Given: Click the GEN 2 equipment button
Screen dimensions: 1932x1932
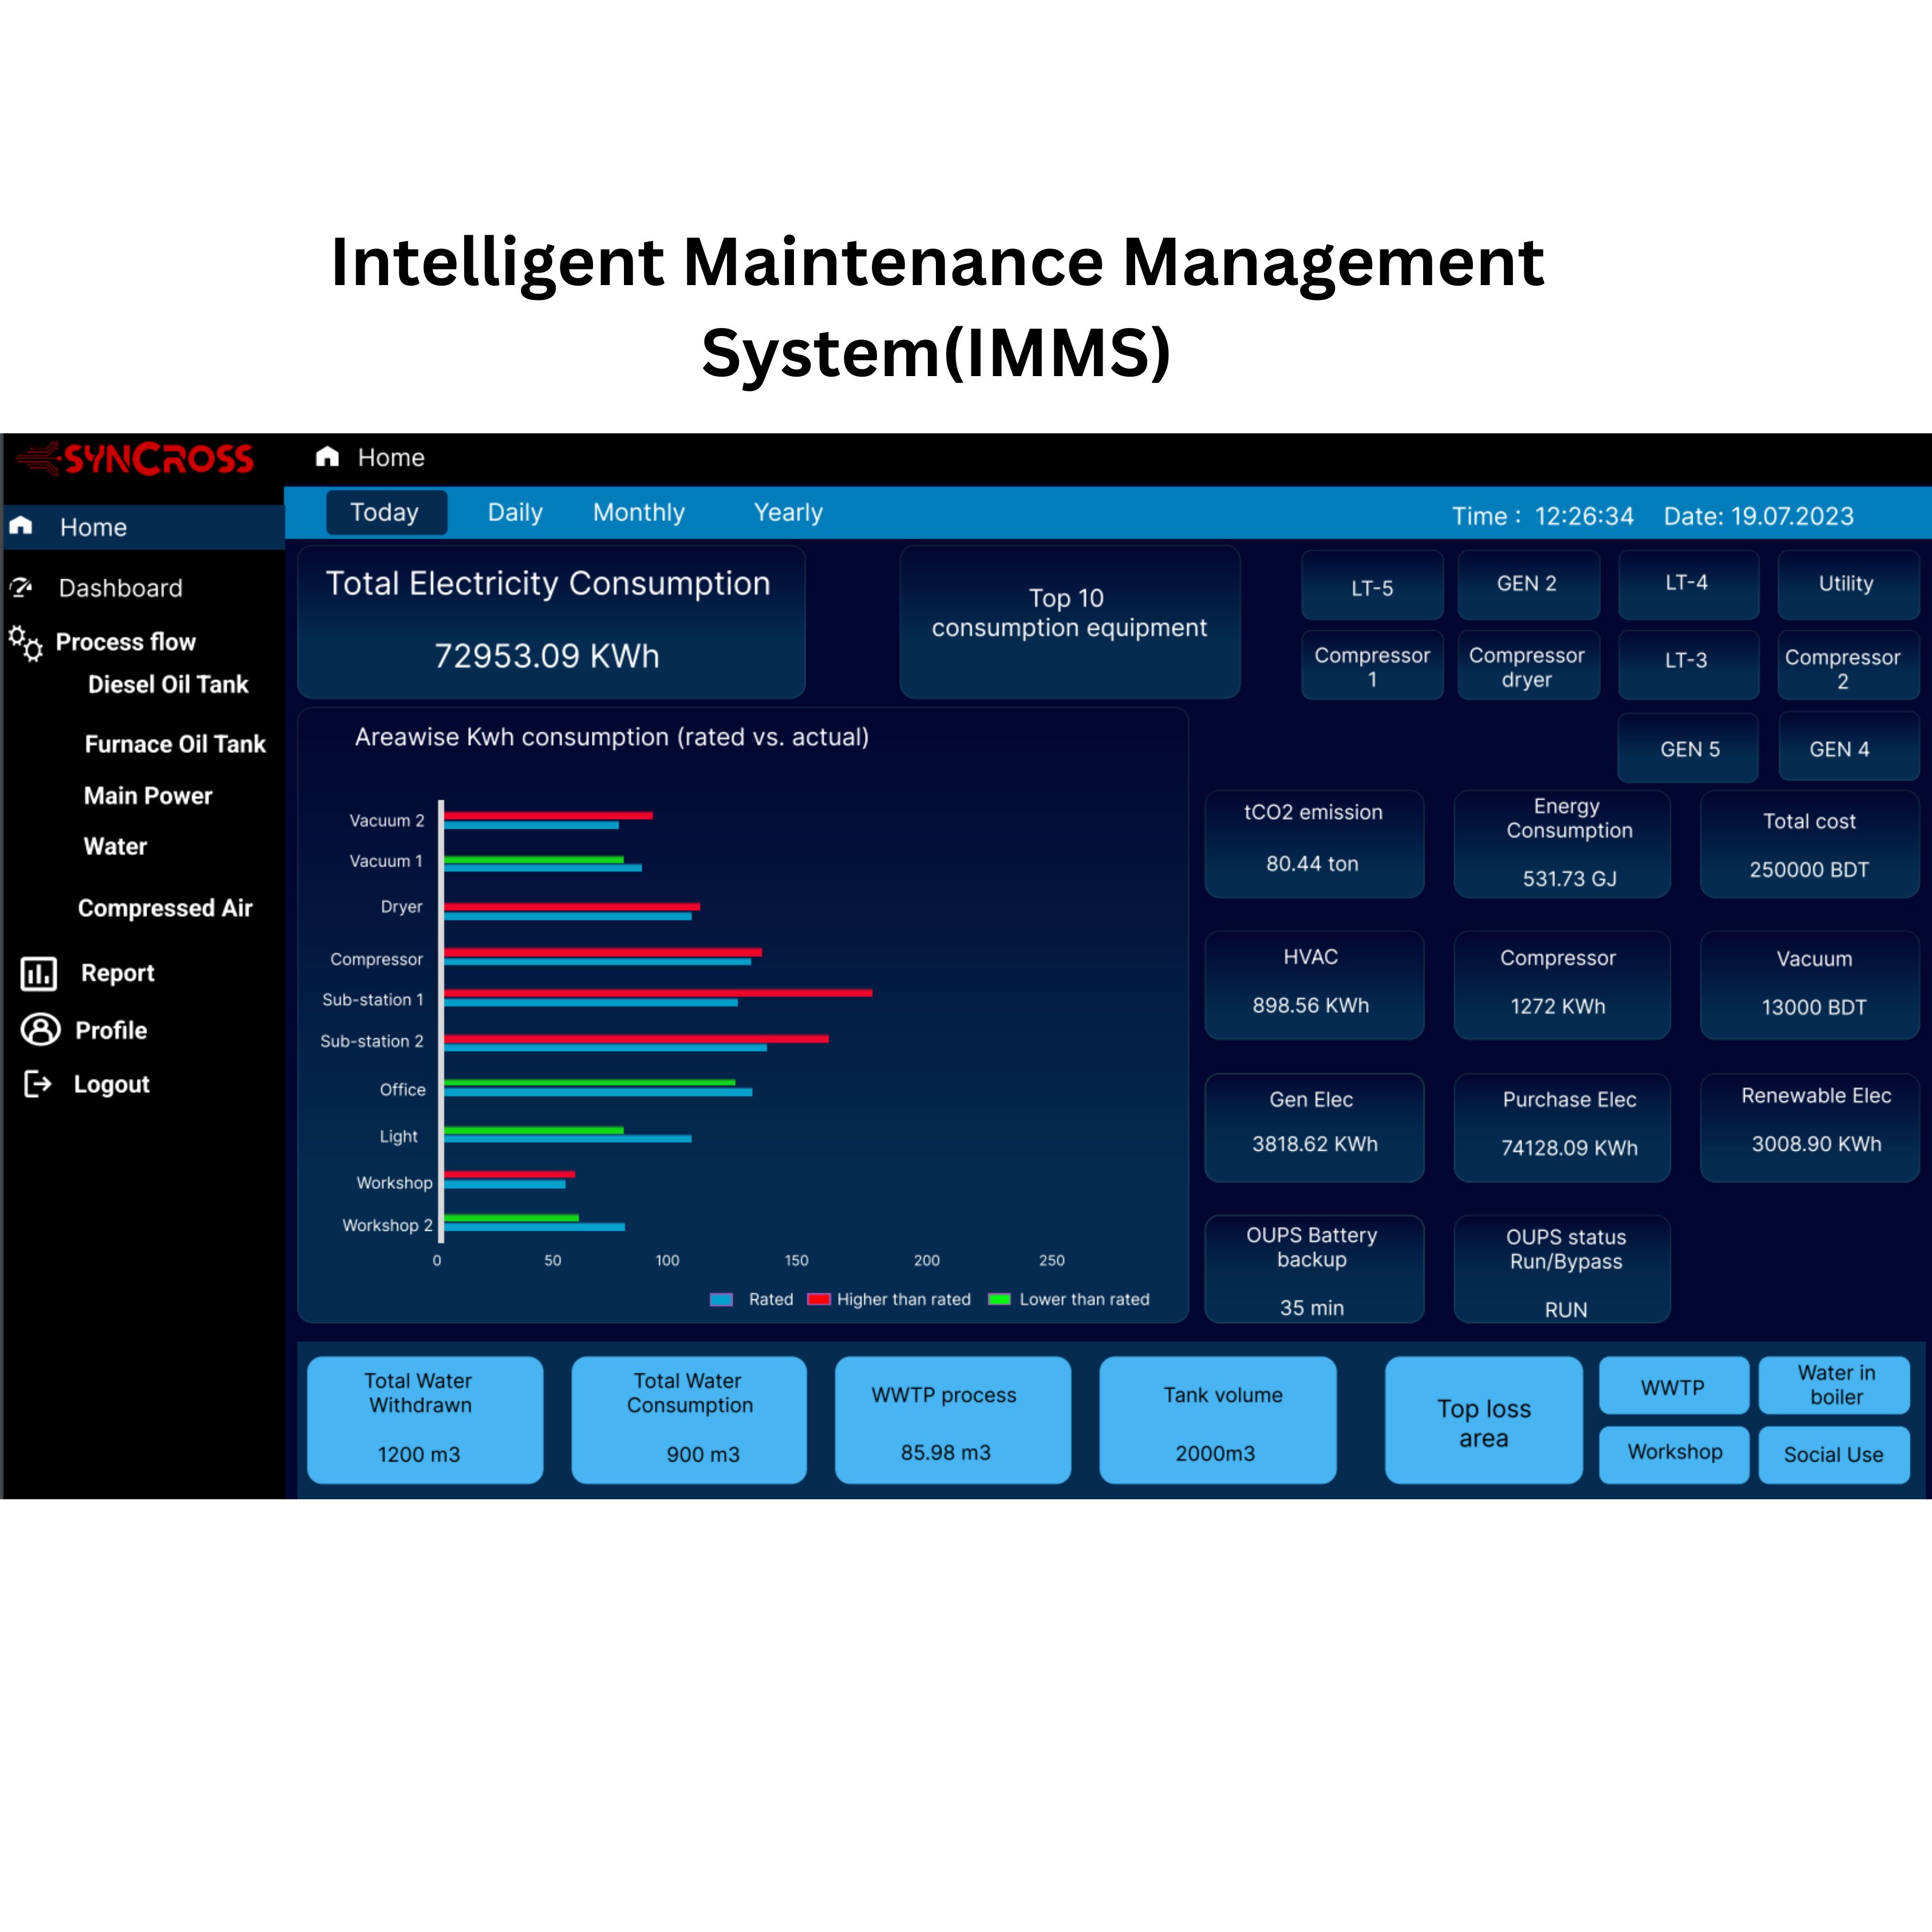Looking at the screenshot, I should pyautogui.click(x=1527, y=584).
